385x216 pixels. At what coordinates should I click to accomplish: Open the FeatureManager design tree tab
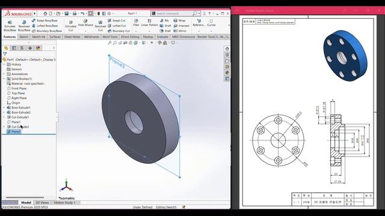pos(6,48)
